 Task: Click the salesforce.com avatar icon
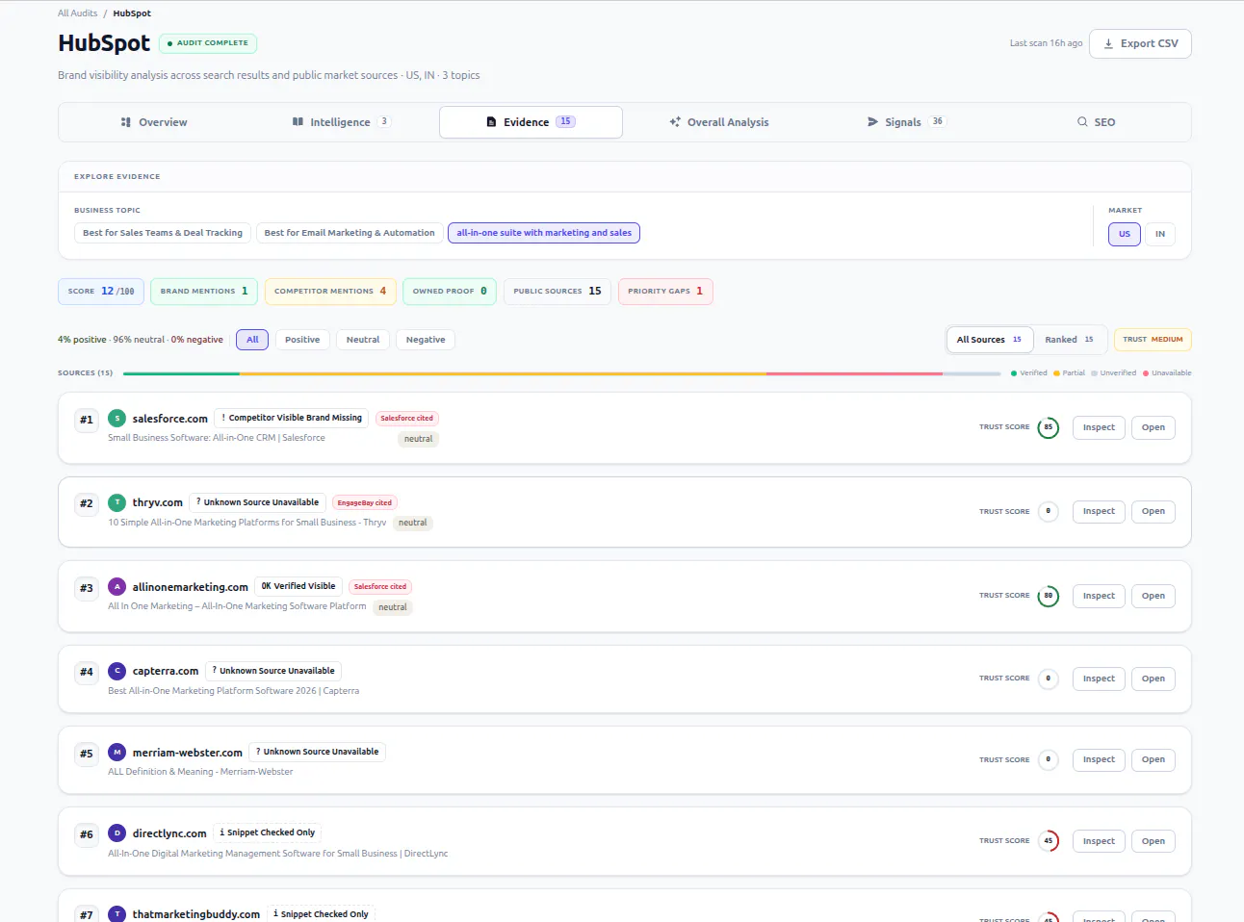coord(117,419)
